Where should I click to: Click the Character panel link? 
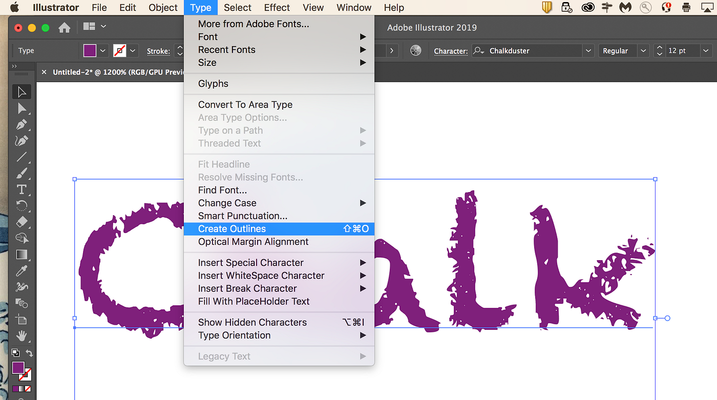click(x=451, y=51)
